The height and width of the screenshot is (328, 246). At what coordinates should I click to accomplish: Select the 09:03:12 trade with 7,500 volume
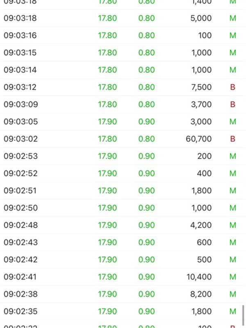(x=123, y=87)
